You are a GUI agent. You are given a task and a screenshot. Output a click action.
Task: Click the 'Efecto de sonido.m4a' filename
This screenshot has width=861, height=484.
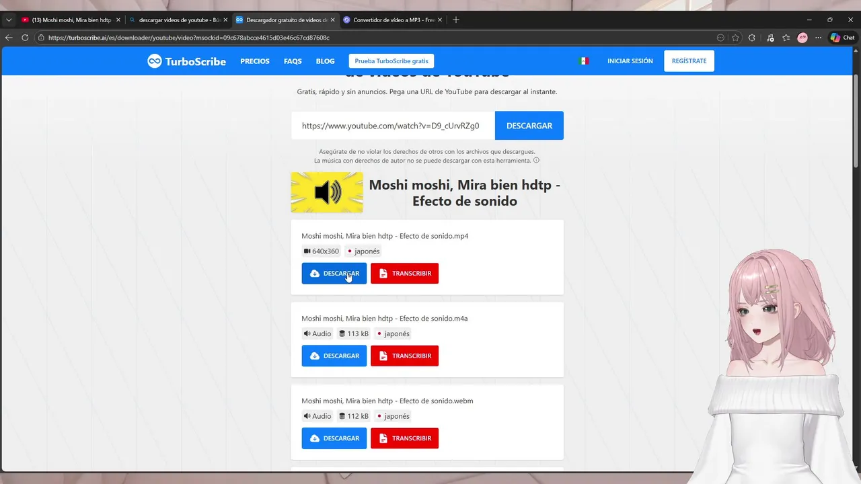[x=384, y=319]
